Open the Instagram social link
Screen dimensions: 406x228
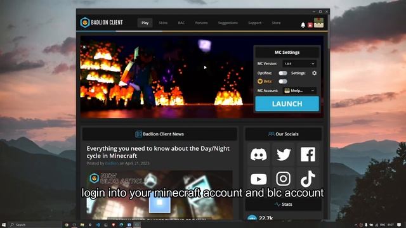coord(284,179)
